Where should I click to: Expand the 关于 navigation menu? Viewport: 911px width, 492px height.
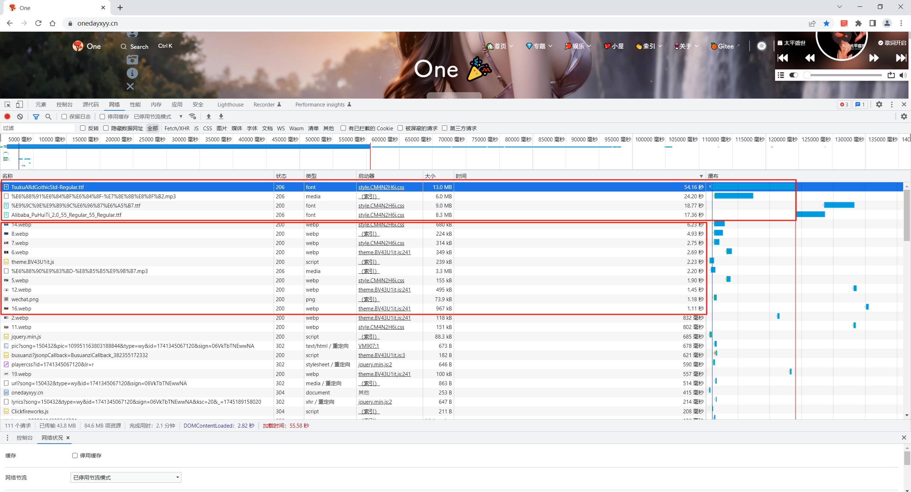click(686, 46)
